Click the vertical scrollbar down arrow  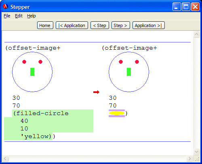tap(196, 152)
